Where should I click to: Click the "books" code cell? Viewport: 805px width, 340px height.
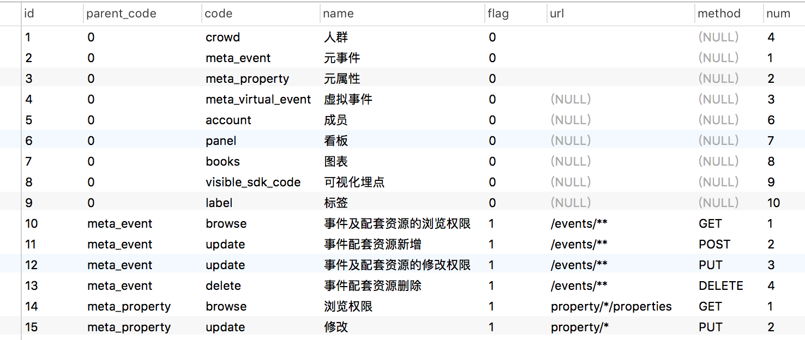click(x=223, y=162)
